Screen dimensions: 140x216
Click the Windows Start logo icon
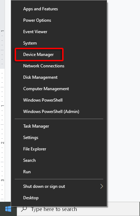[8, 209]
